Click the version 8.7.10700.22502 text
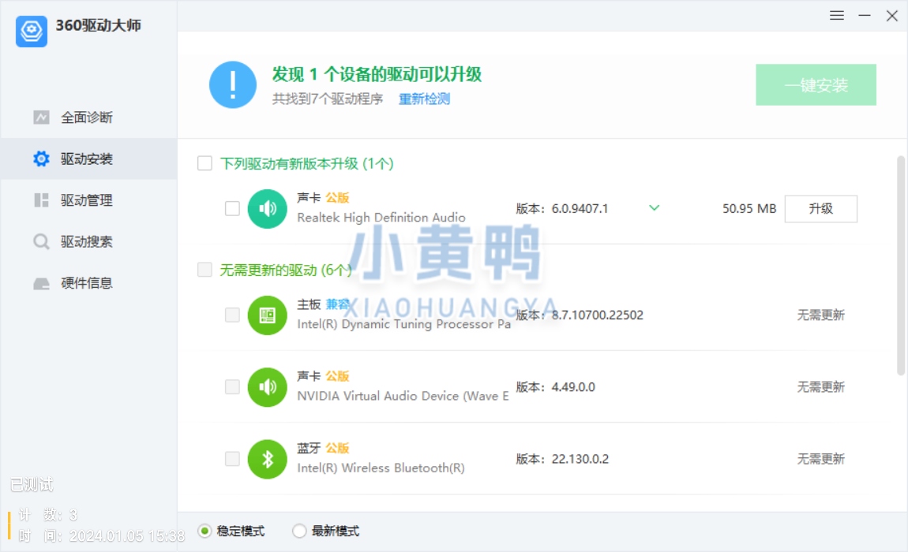 pos(597,315)
